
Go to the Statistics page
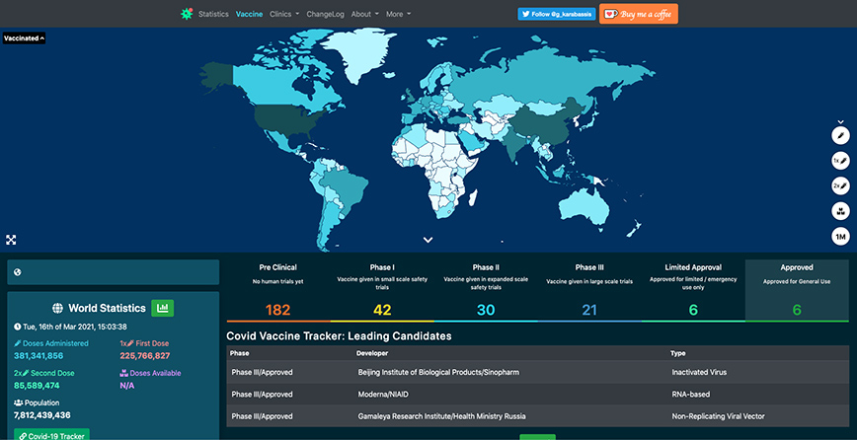213,14
